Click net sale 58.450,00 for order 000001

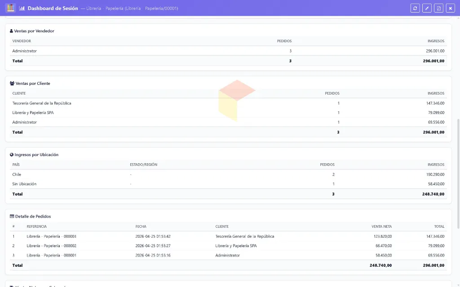tap(384, 255)
